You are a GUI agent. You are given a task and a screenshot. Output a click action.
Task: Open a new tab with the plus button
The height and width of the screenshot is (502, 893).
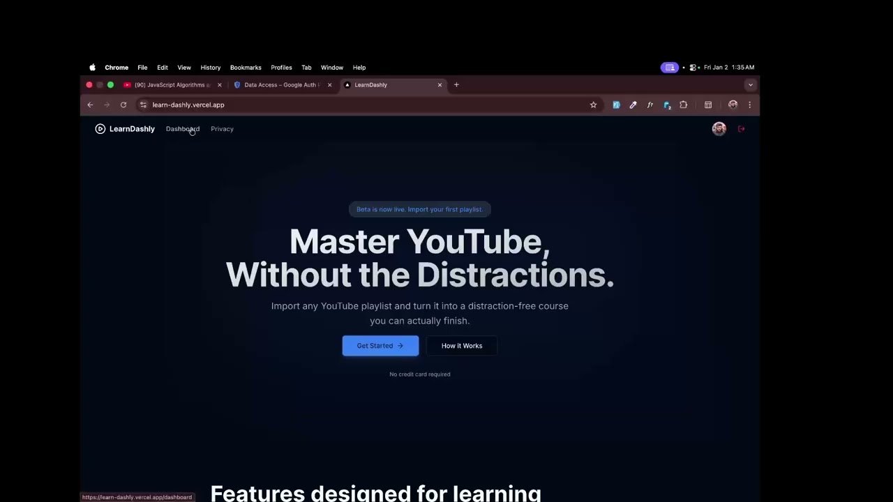pyautogui.click(x=456, y=85)
